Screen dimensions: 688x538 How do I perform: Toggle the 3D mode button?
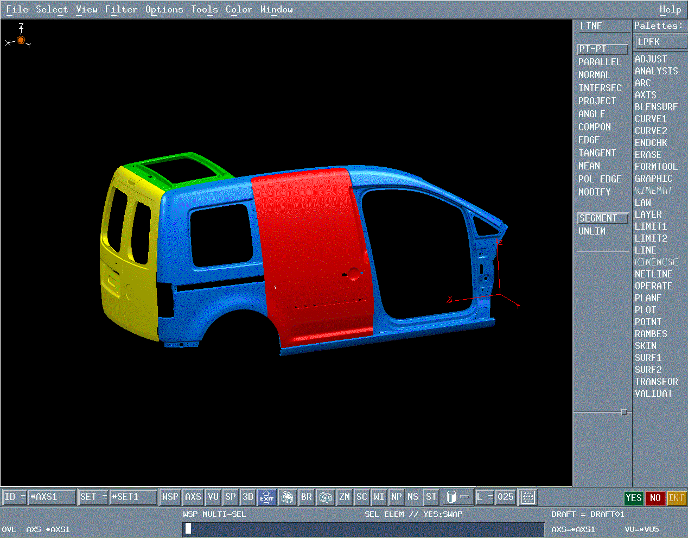tap(248, 497)
